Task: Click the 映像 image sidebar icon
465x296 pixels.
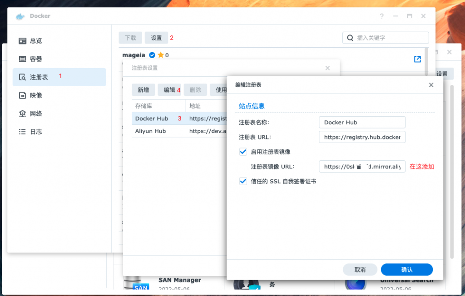Action: pyautogui.click(x=23, y=95)
